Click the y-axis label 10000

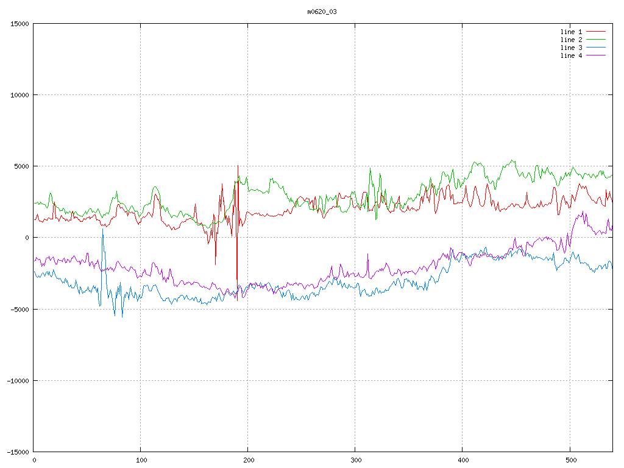pos(20,95)
